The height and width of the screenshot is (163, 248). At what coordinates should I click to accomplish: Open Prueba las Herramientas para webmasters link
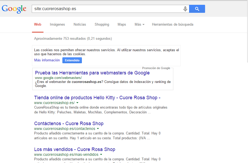92,73
